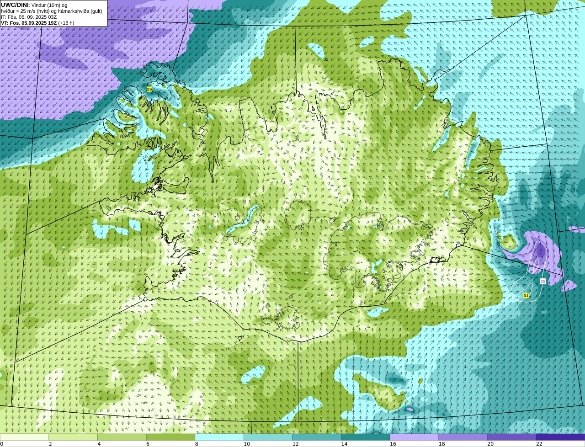This screenshot has width=585, height=447.
Task: Select the 16–18 m/s light purple swatch
Action: pyautogui.click(x=415, y=437)
